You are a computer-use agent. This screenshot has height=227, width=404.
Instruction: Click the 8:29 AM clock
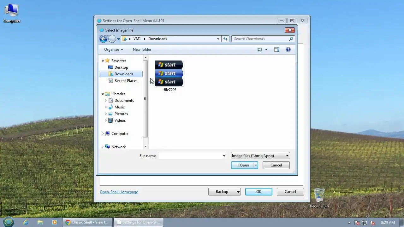point(388,223)
